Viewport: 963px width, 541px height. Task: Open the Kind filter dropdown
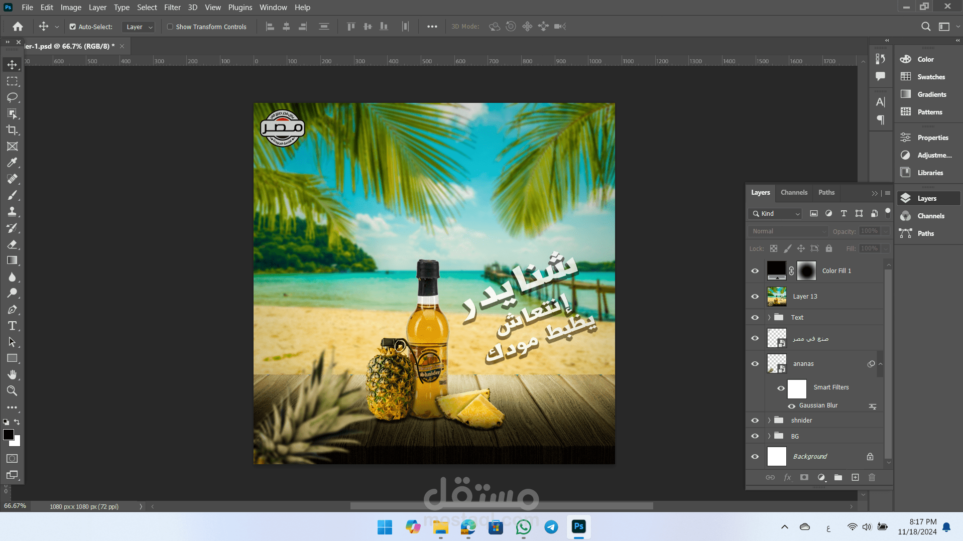pyautogui.click(x=775, y=214)
